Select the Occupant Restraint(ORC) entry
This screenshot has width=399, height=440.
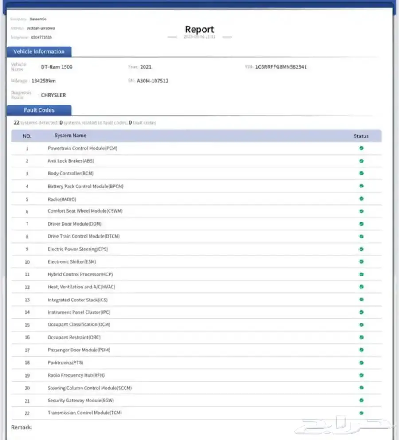click(74, 338)
